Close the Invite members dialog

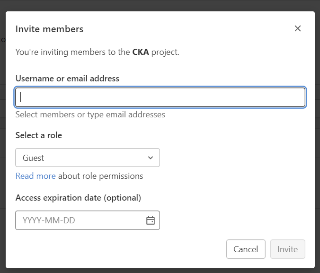(298, 28)
